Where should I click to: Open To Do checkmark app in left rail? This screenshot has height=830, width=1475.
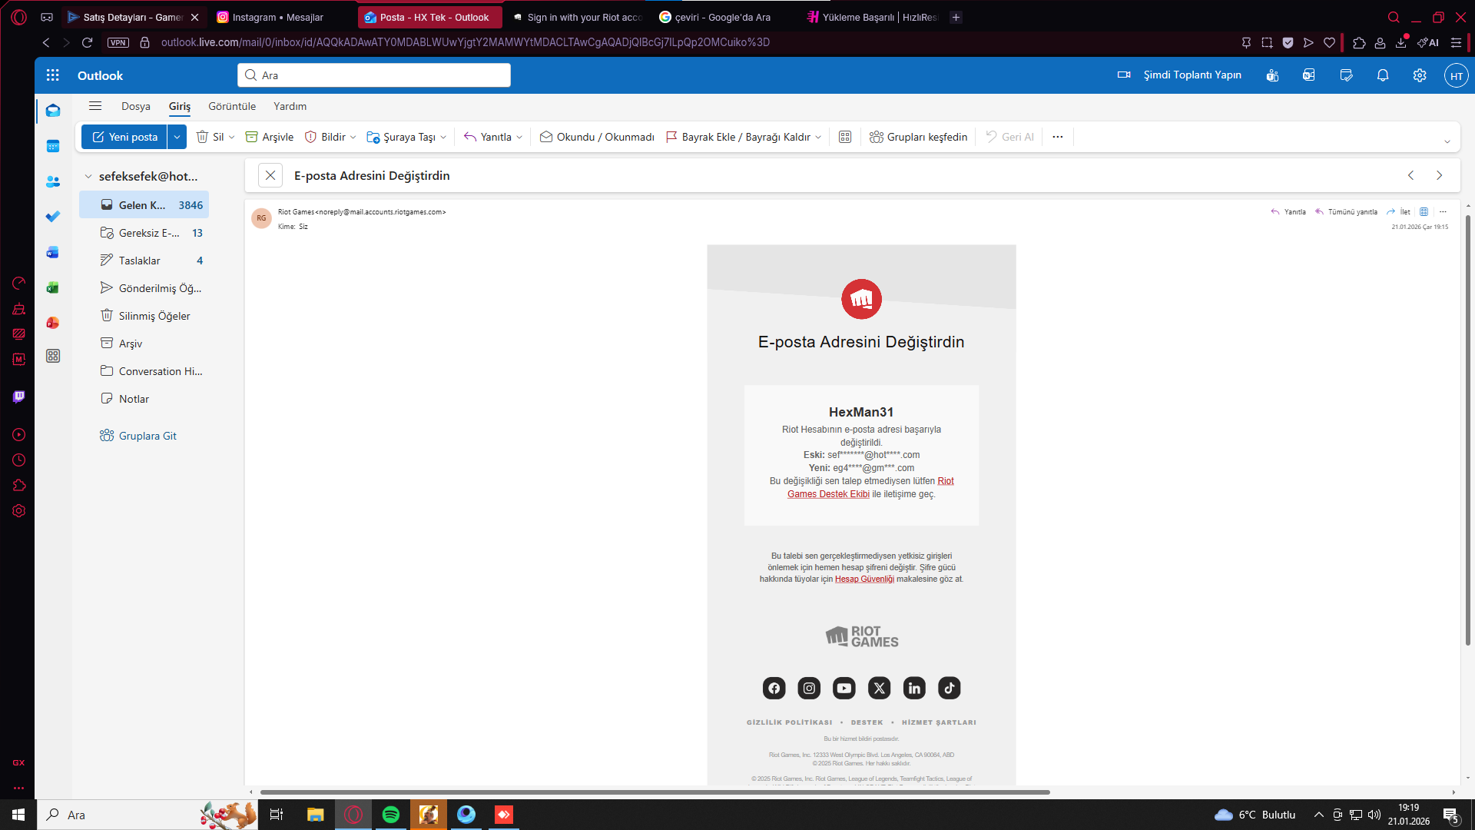coord(53,217)
